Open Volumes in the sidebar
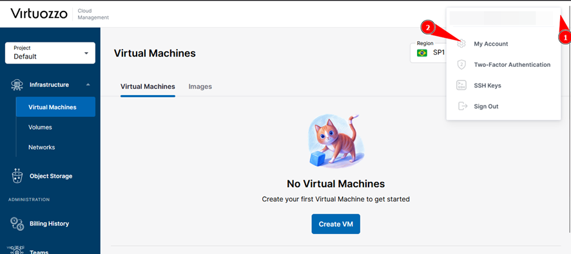This screenshot has width=571, height=254. (40, 127)
